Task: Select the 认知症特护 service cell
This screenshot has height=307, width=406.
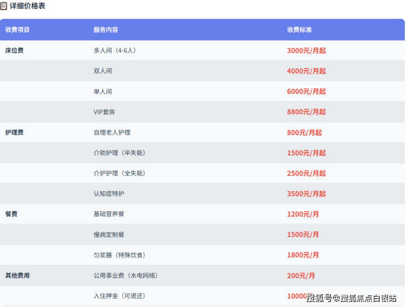Action: tap(109, 194)
